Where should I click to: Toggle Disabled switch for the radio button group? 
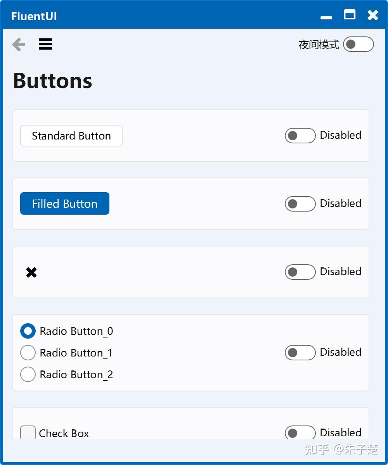point(300,353)
